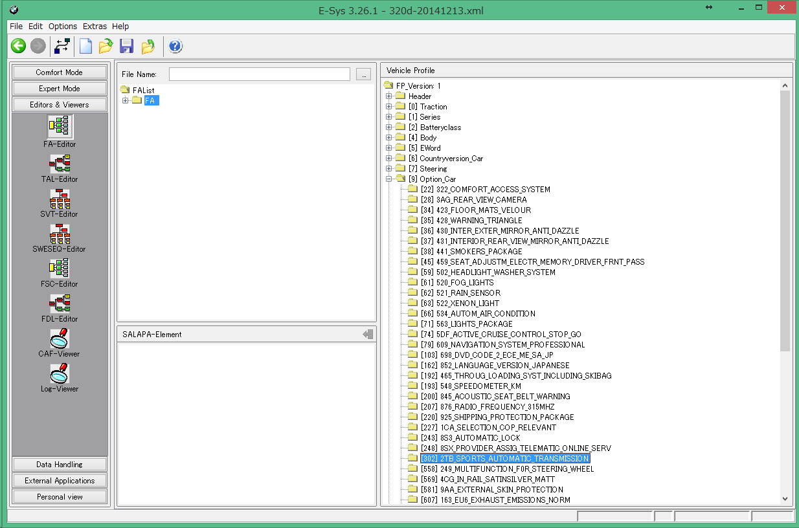Open Personal view section
This screenshot has width=799, height=528.
(60, 497)
